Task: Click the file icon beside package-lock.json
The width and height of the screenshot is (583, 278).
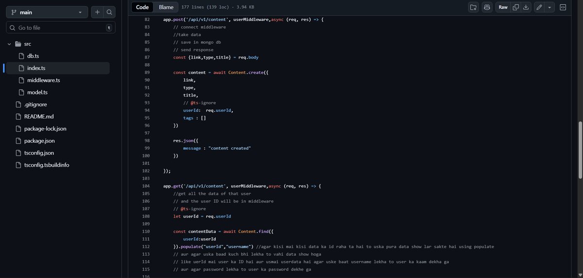Action: pyautogui.click(x=18, y=129)
